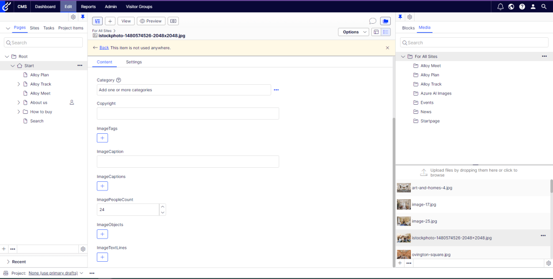Image resolution: width=553 pixels, height=279 pixels.
Task: Open the Options dropdown
Action: pyautogui.click(x=353, y=32)
